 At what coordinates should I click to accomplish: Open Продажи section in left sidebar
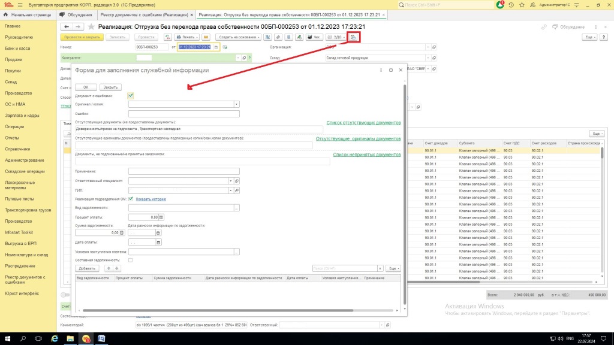tap(14, 59)
